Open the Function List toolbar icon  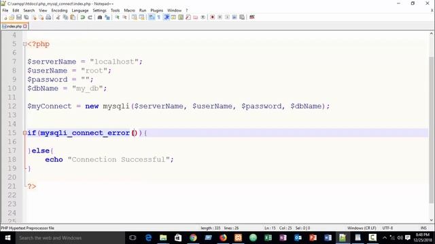pyautogui.click(x=188, y=18)
